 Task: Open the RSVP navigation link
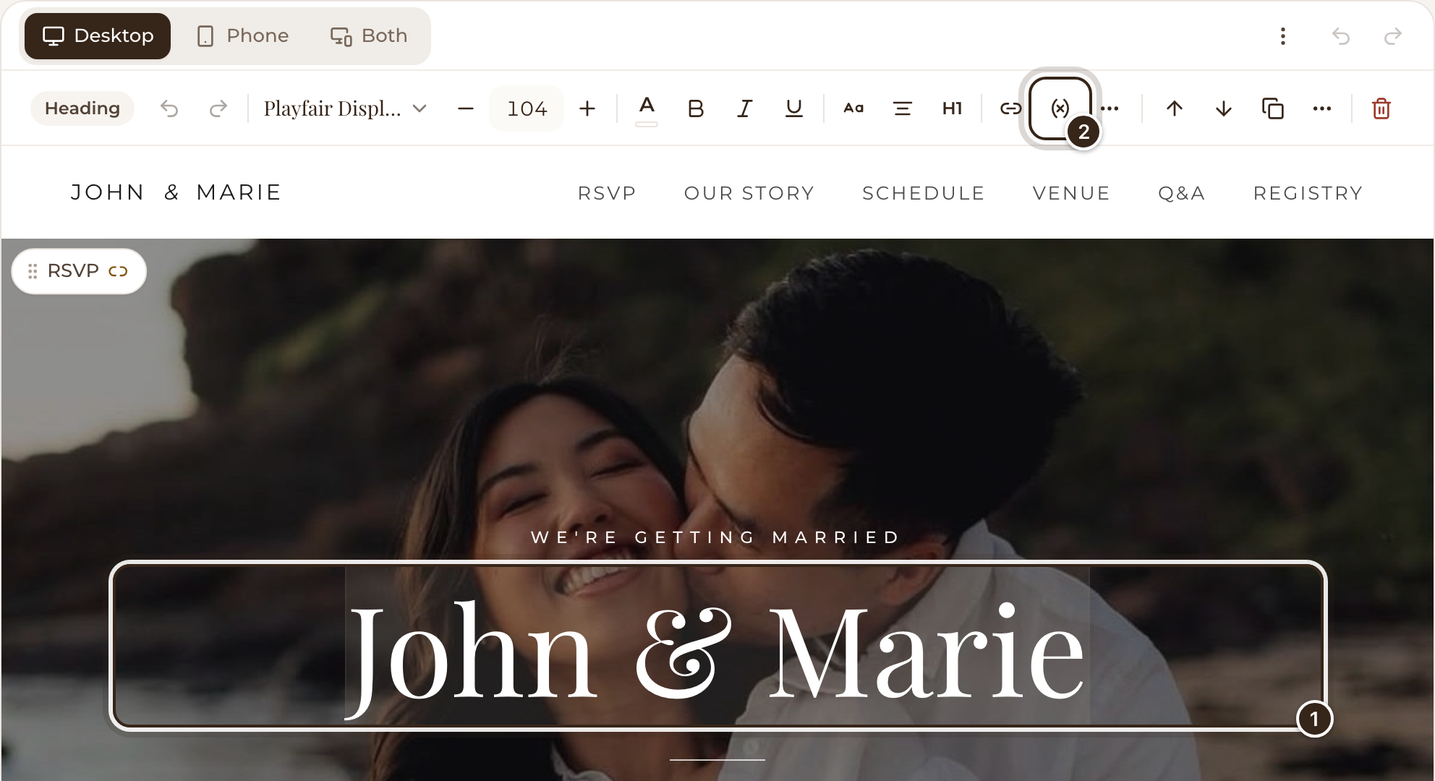coord(607,193)
